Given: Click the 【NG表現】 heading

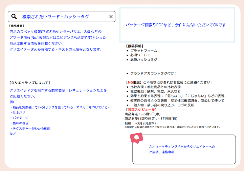Looking at the screenshot, I should tap(133, 82).
